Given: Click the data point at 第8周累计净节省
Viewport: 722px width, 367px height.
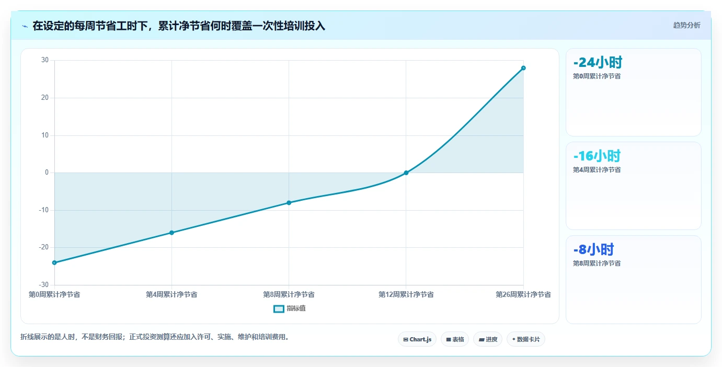Looking at the screenshot, I should [x=289, y=202].
